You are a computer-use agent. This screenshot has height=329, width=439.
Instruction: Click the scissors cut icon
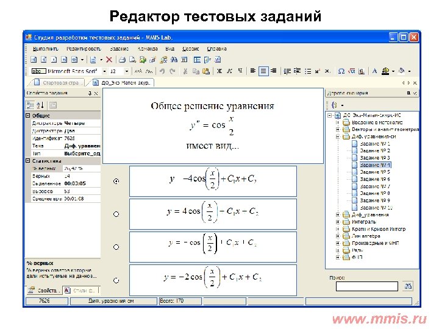tap(185, 71)
